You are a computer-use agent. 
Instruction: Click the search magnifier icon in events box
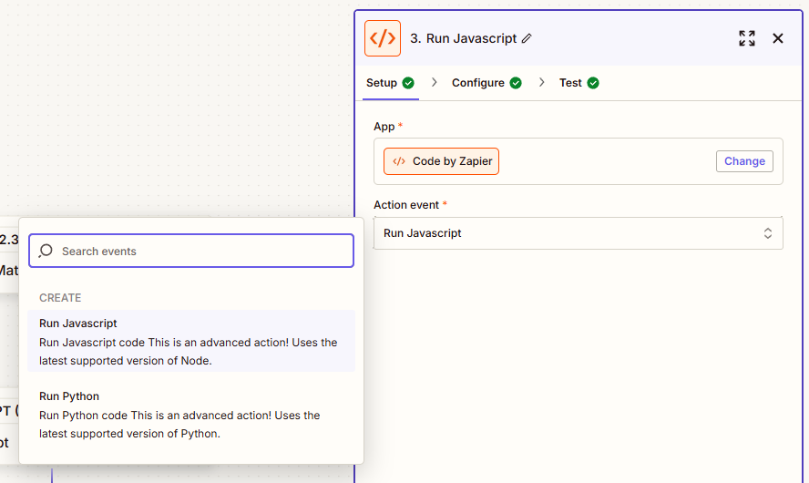coord(46,251)
